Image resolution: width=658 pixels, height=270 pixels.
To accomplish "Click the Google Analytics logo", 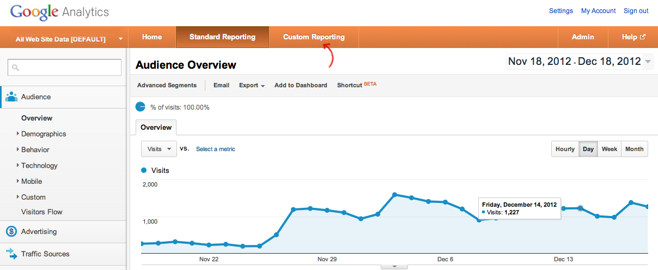I will (x=59, y=12).
